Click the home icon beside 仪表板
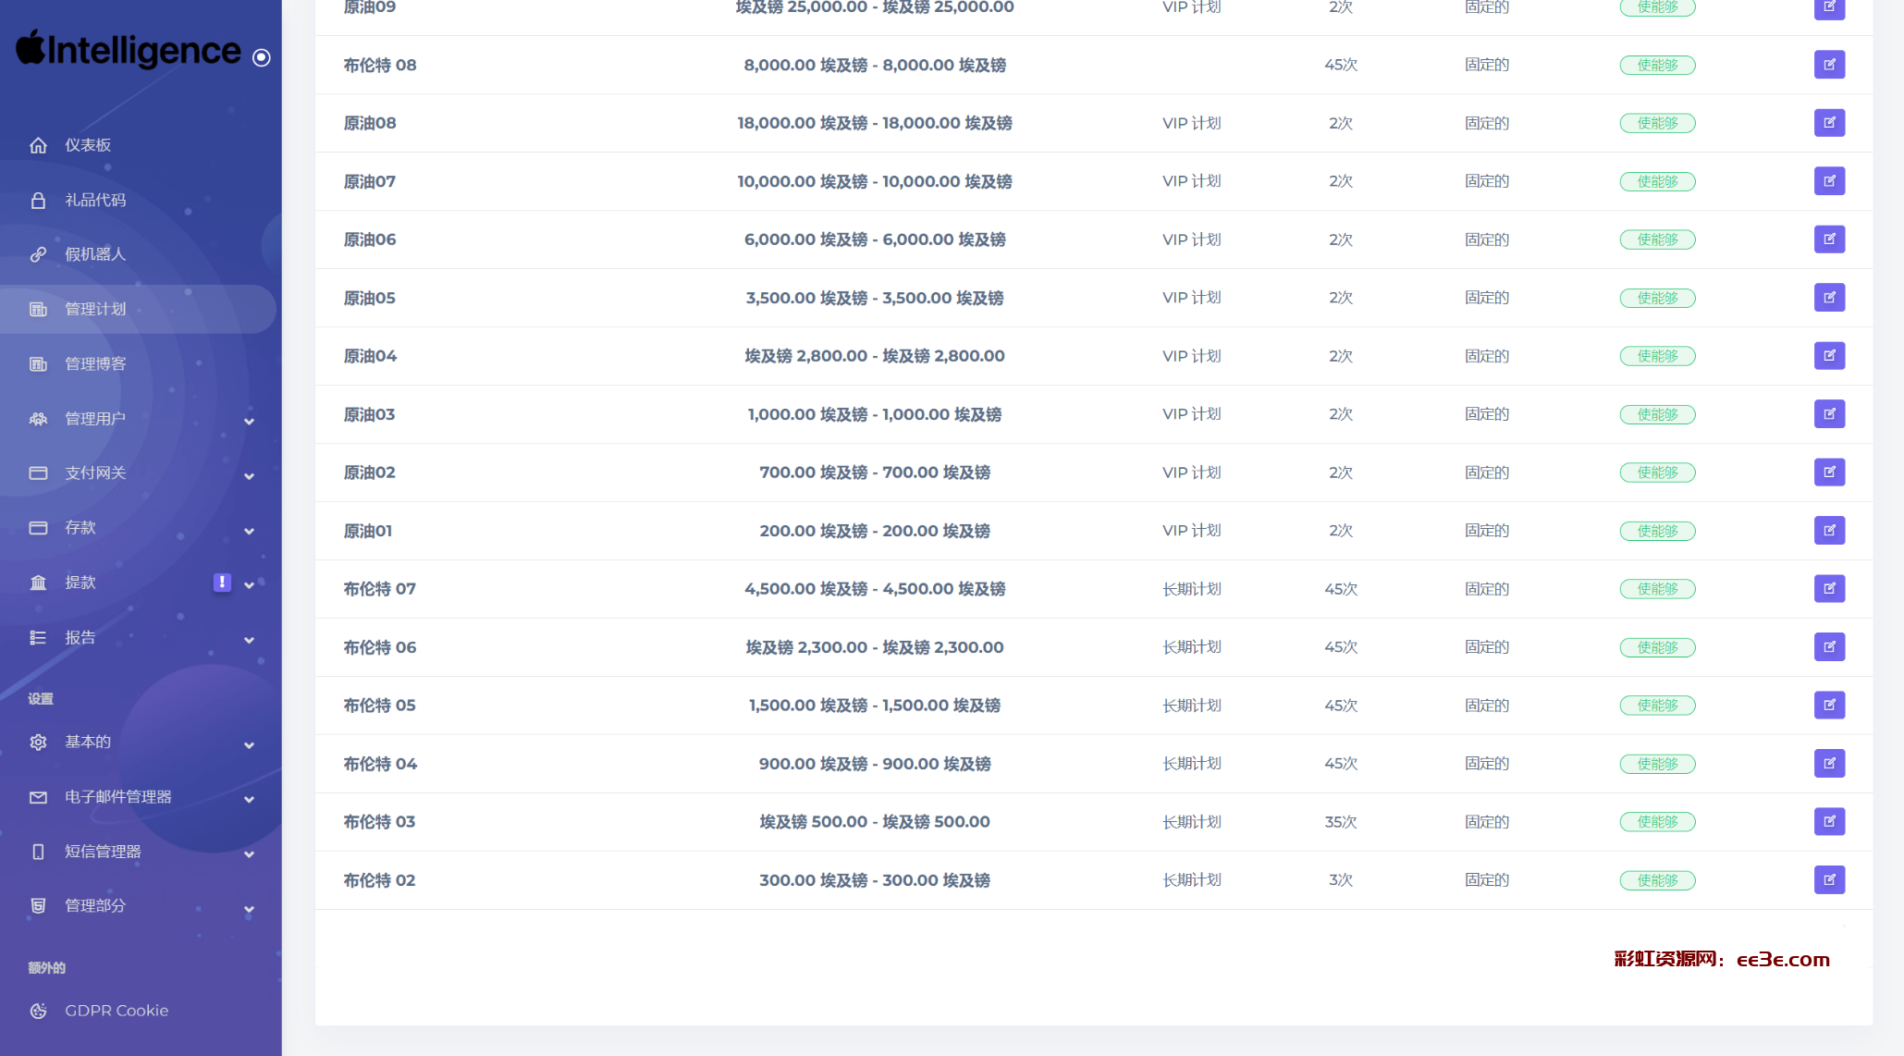Viewport: 1904px width, 1056px height. 38,145
